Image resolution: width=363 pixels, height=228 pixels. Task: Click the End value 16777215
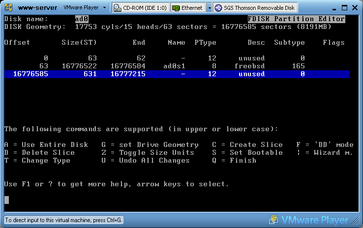(x=128, y=74)
